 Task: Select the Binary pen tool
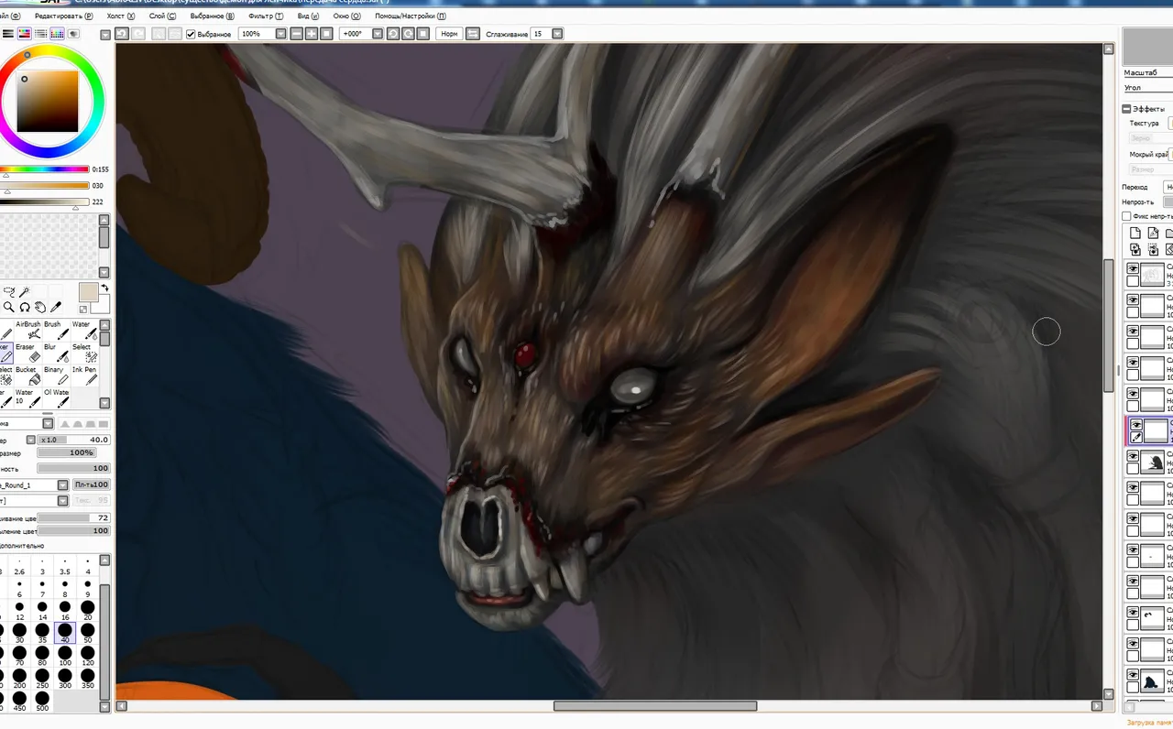tap(55, 375)
